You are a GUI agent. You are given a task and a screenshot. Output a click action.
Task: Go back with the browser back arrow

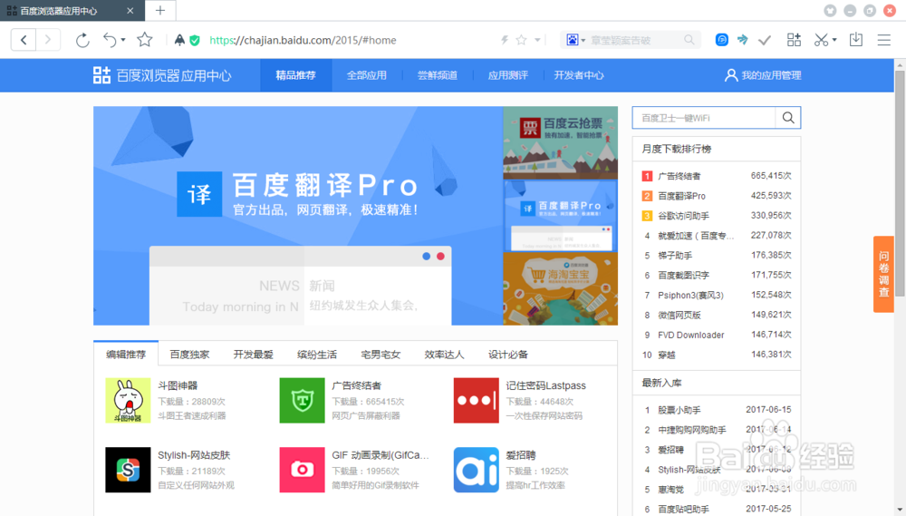(x=24, y=40)
